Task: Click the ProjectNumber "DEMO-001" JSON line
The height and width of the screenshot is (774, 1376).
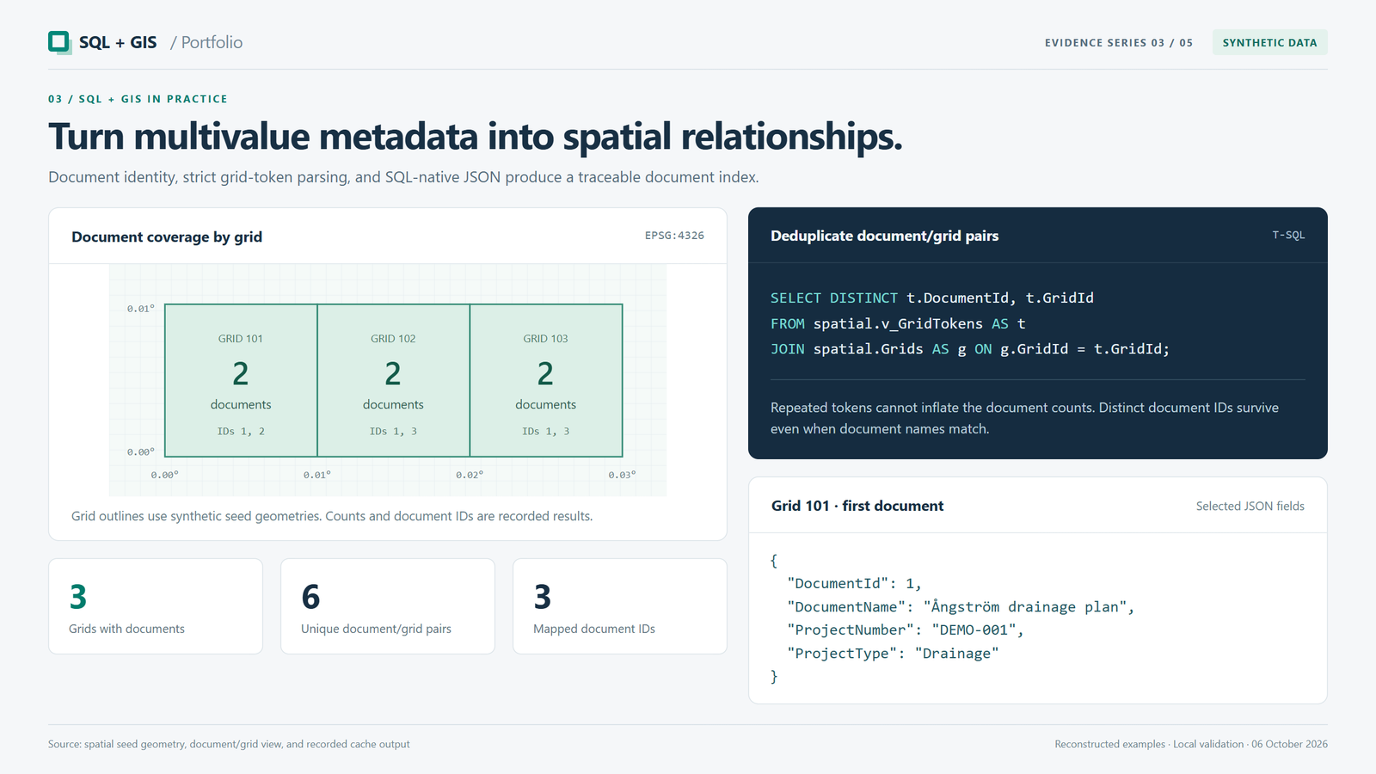Action: pos(906,630)
